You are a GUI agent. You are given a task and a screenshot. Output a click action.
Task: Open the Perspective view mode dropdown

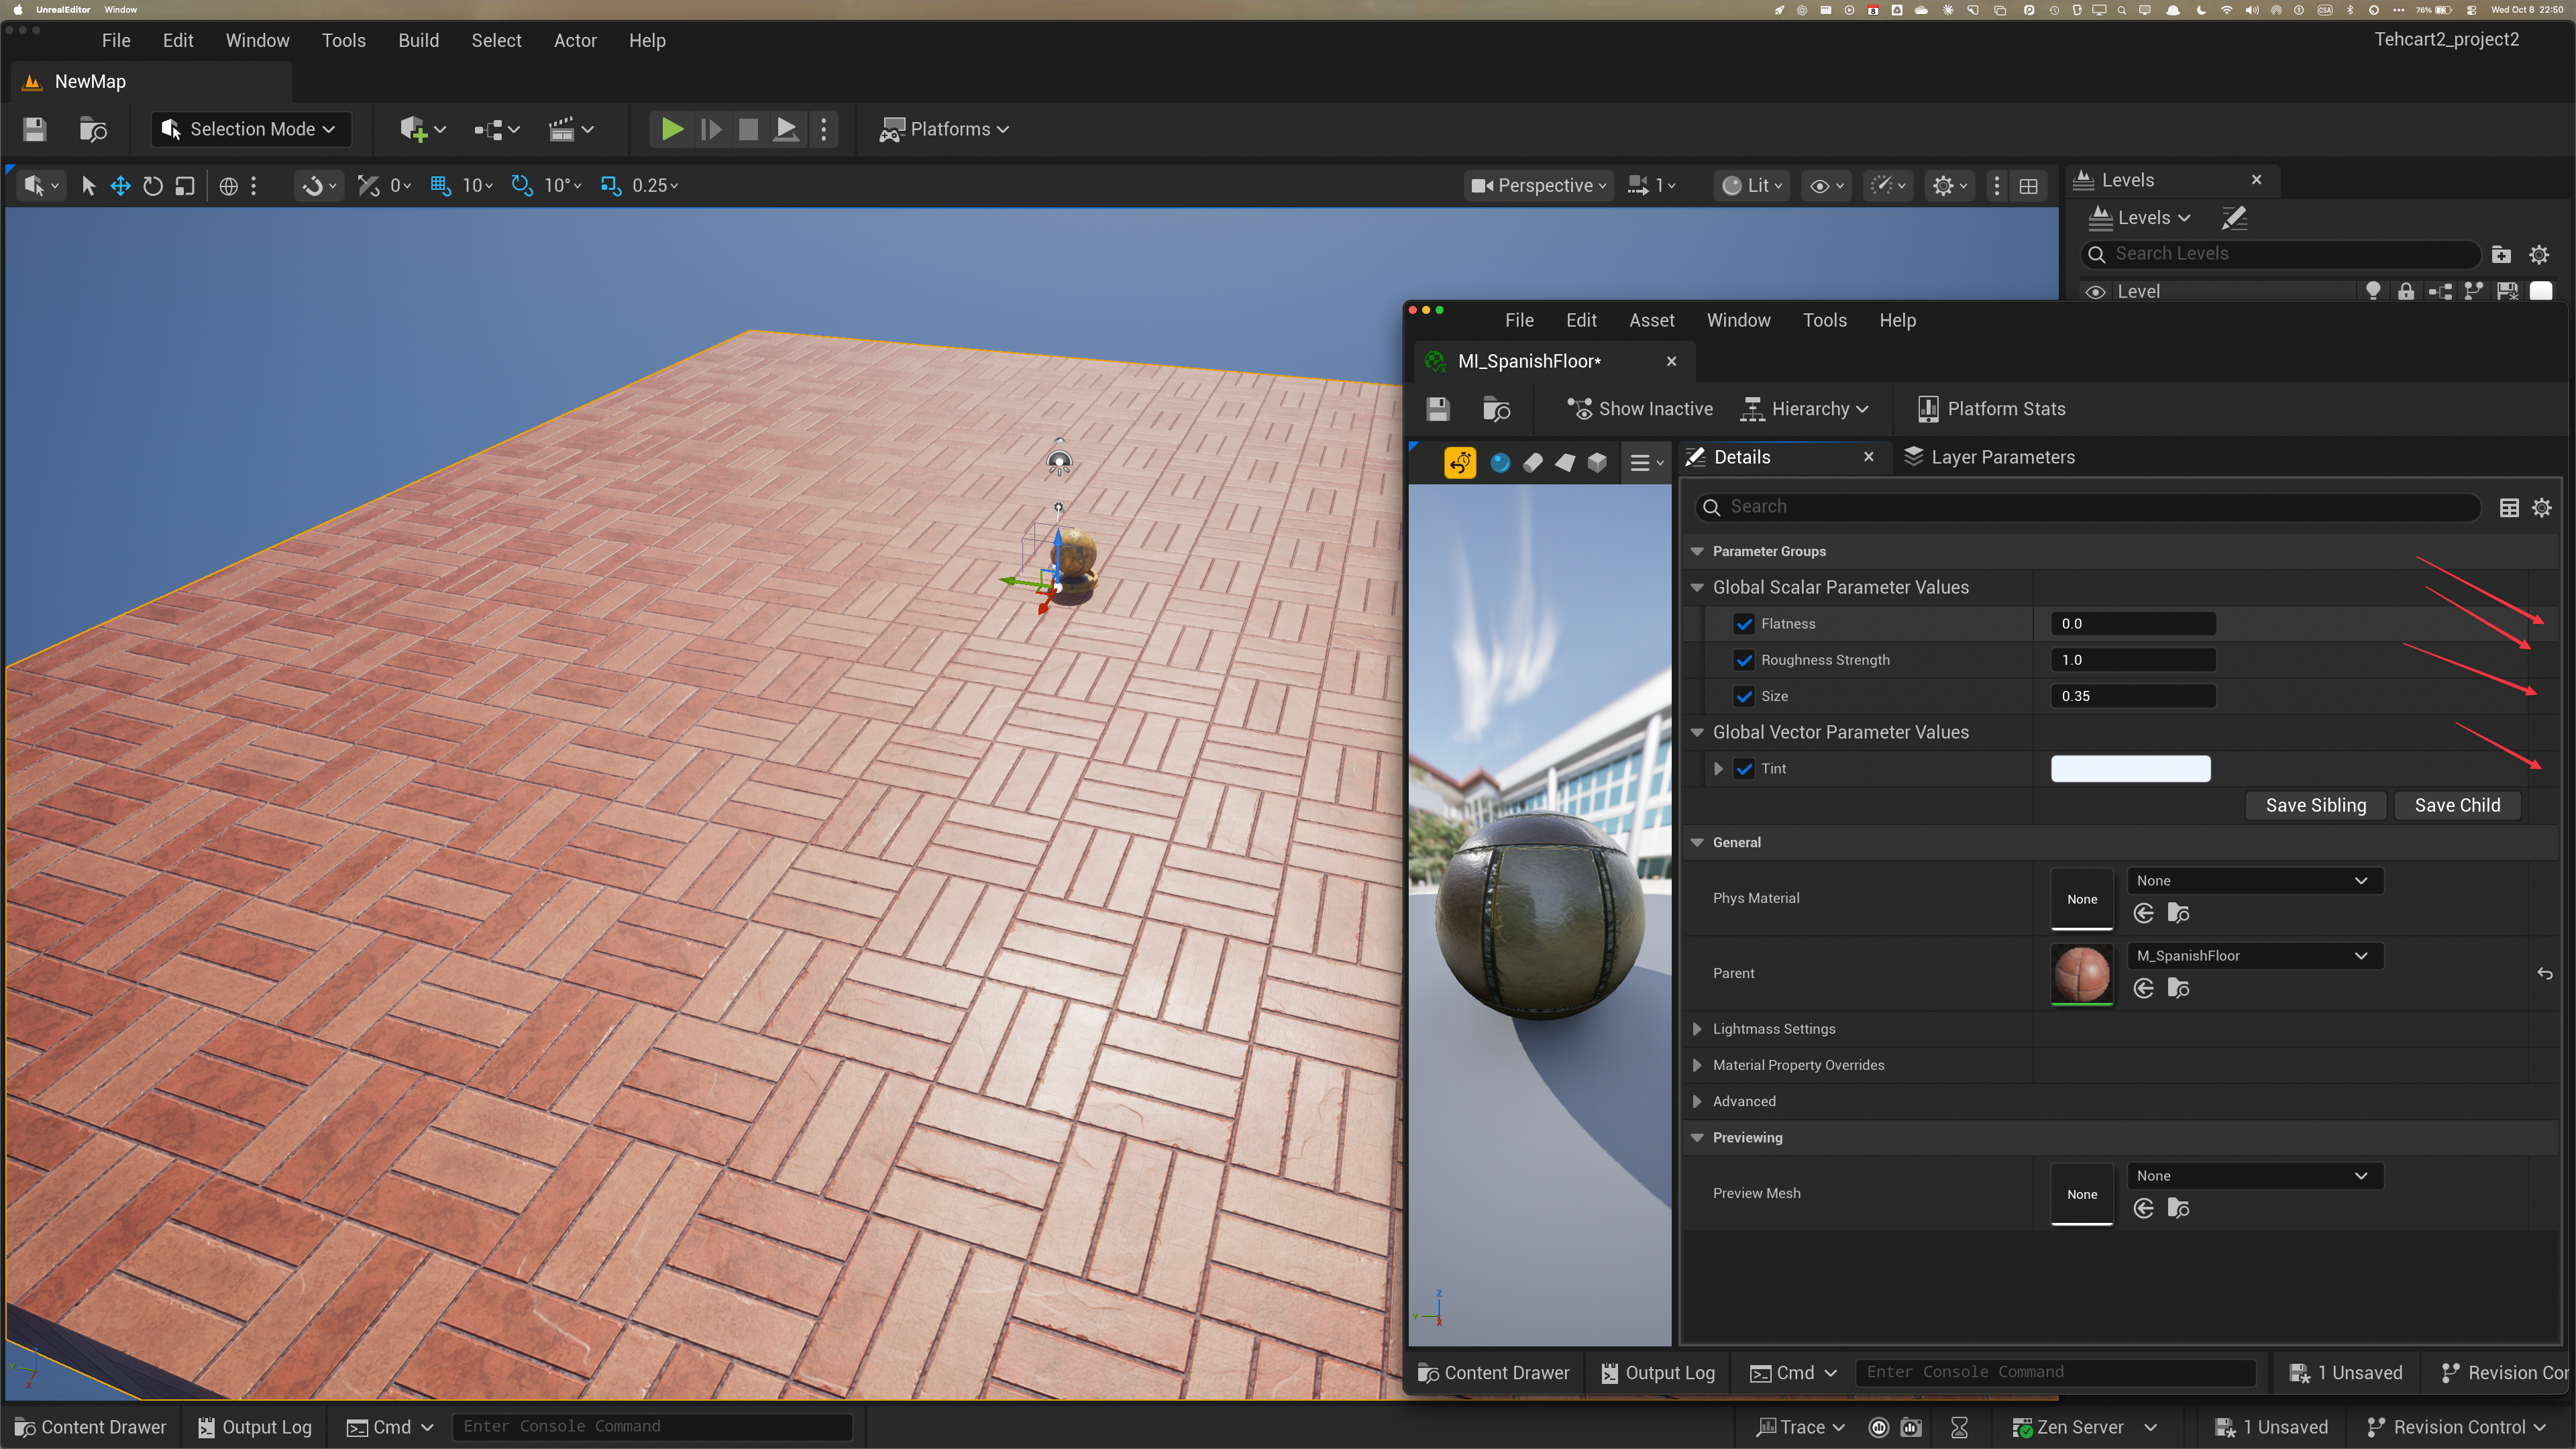pos(1539,186)
